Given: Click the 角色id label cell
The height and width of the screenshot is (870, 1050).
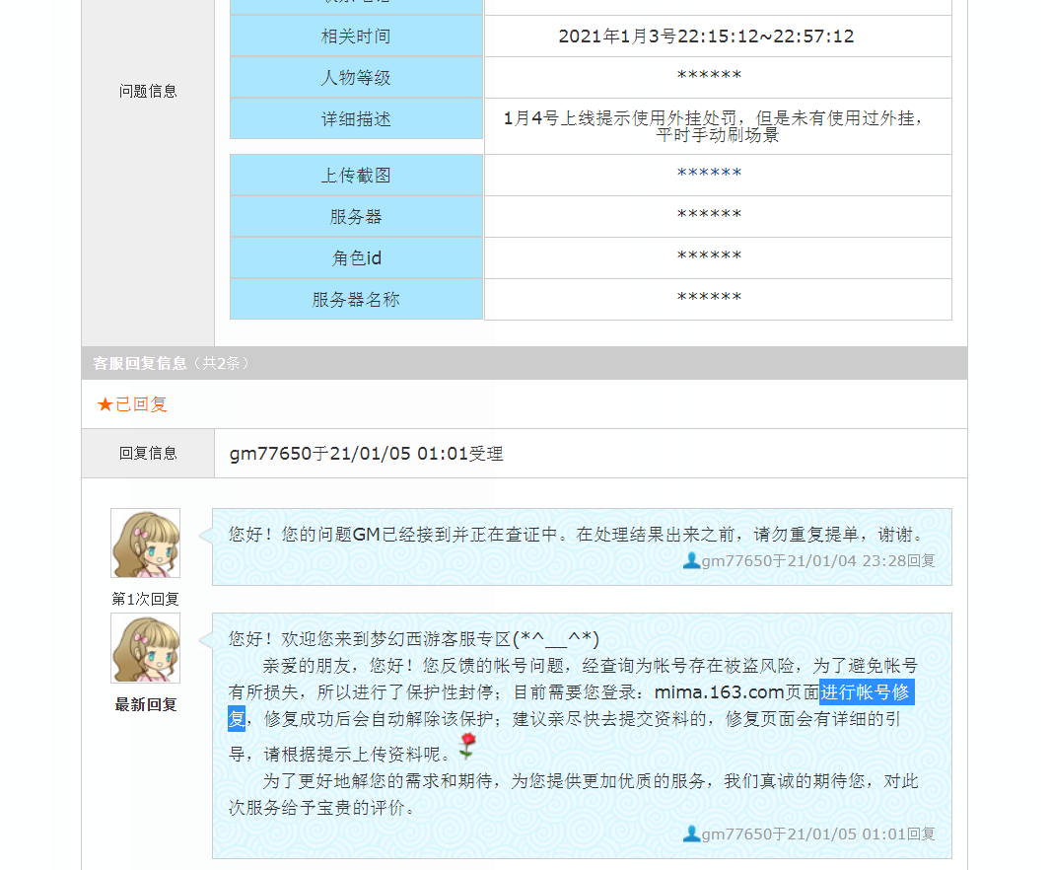Looking at the screenshot, I should click(356, 258).
